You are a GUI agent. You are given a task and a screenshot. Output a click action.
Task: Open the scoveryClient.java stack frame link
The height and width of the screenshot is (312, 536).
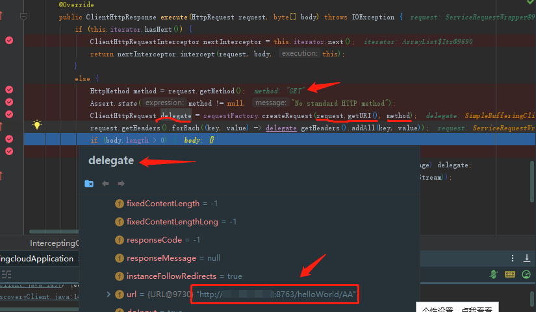click(x=40, y=296)
